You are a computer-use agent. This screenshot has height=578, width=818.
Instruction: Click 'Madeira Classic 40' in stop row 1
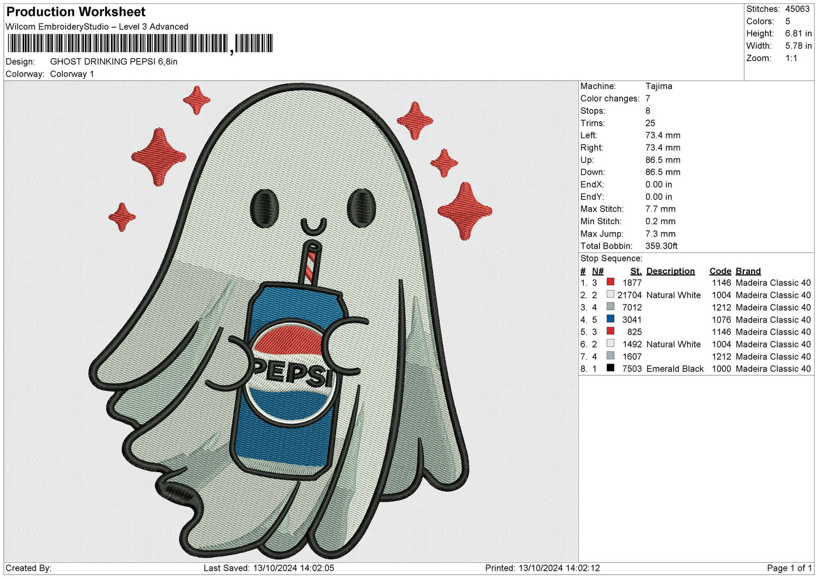click(773, 283)
